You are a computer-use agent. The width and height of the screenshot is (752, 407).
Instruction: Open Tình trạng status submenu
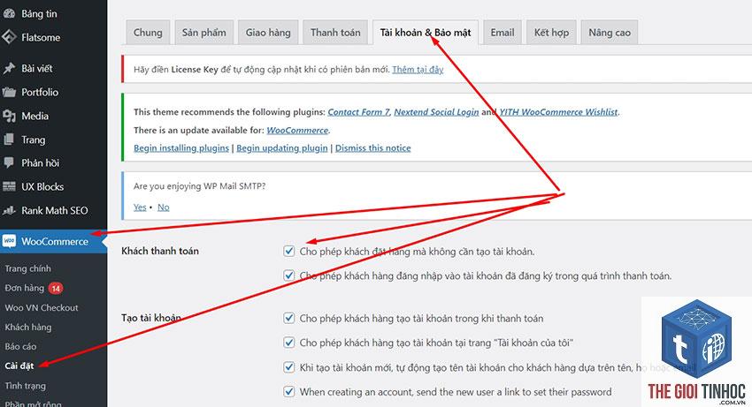pos(25,386)
